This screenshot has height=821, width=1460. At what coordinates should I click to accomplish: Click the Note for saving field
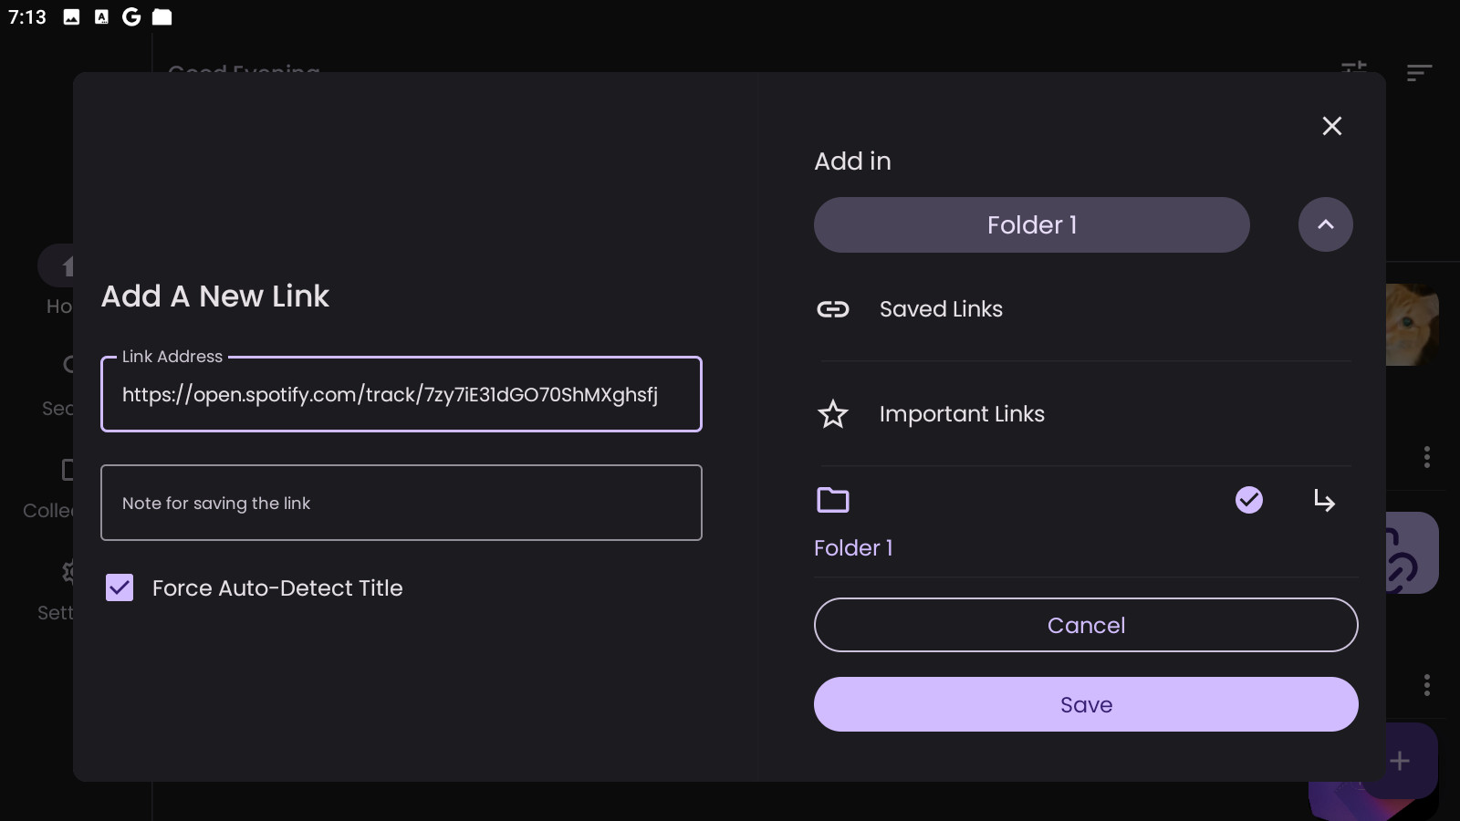(x=401, y=503)
